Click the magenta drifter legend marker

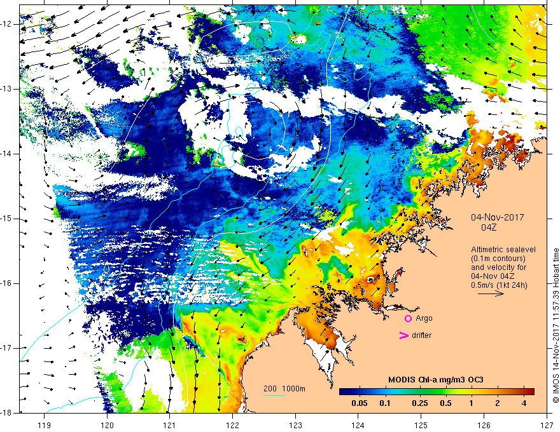coord(403,335)
